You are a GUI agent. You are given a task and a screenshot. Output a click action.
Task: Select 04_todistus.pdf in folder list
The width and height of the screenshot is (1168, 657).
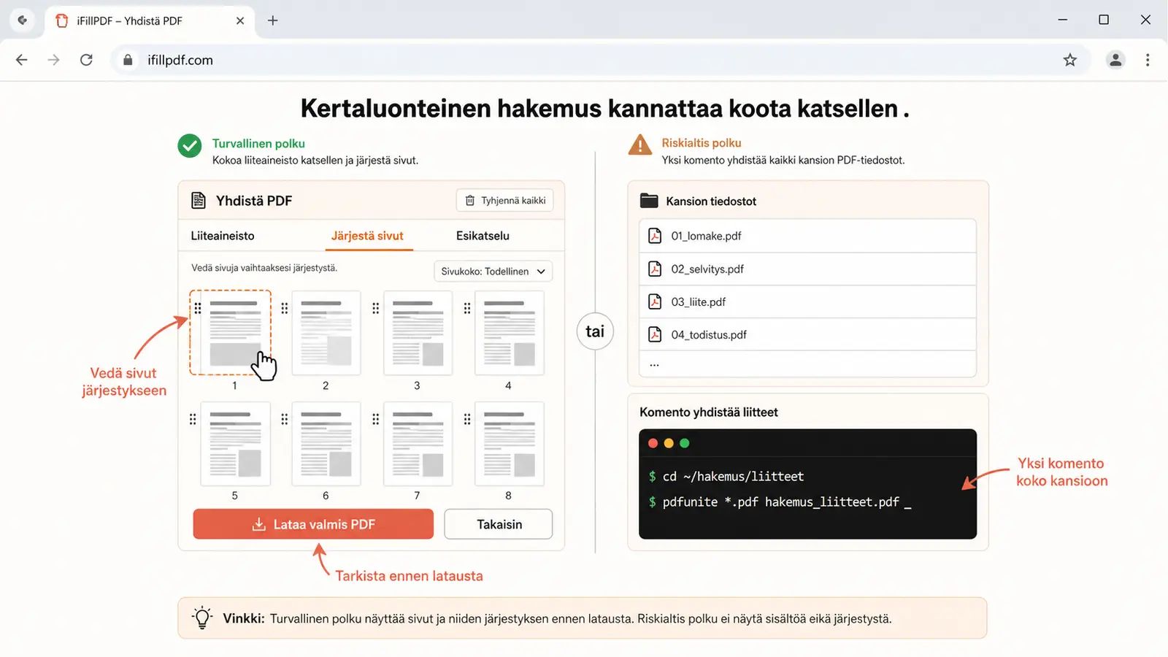807,334
